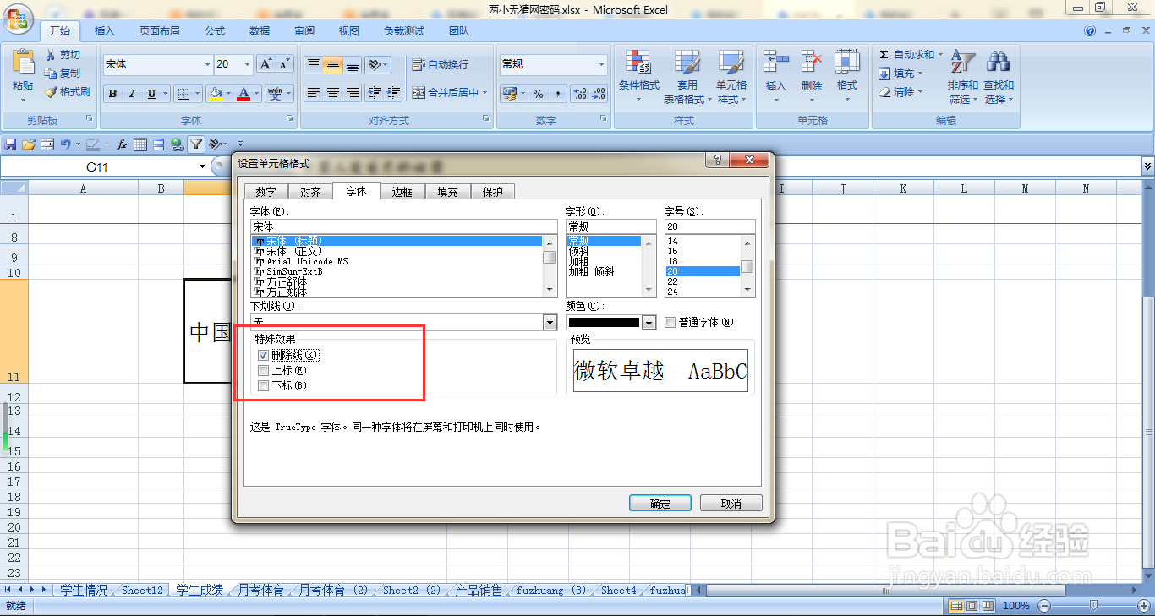
Task: Open the font size dropdown showing 20
Action: [246, 64]
